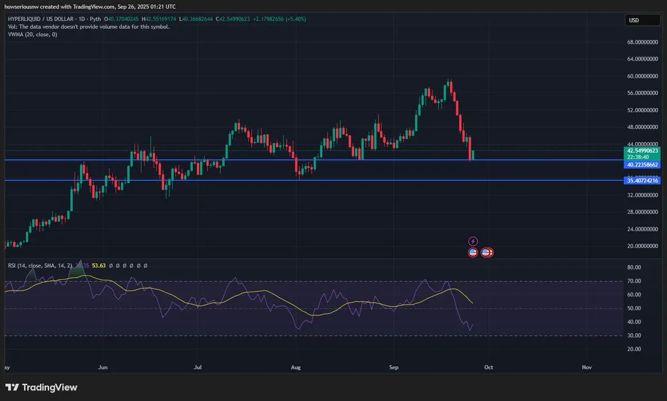Click the Sep label on the time axis

394,367
